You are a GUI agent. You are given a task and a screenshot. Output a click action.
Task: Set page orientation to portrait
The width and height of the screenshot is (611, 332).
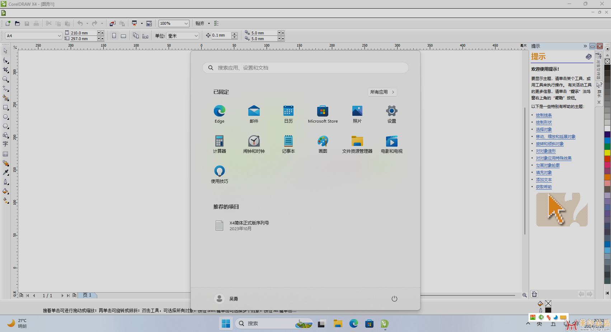click(114, 35)
